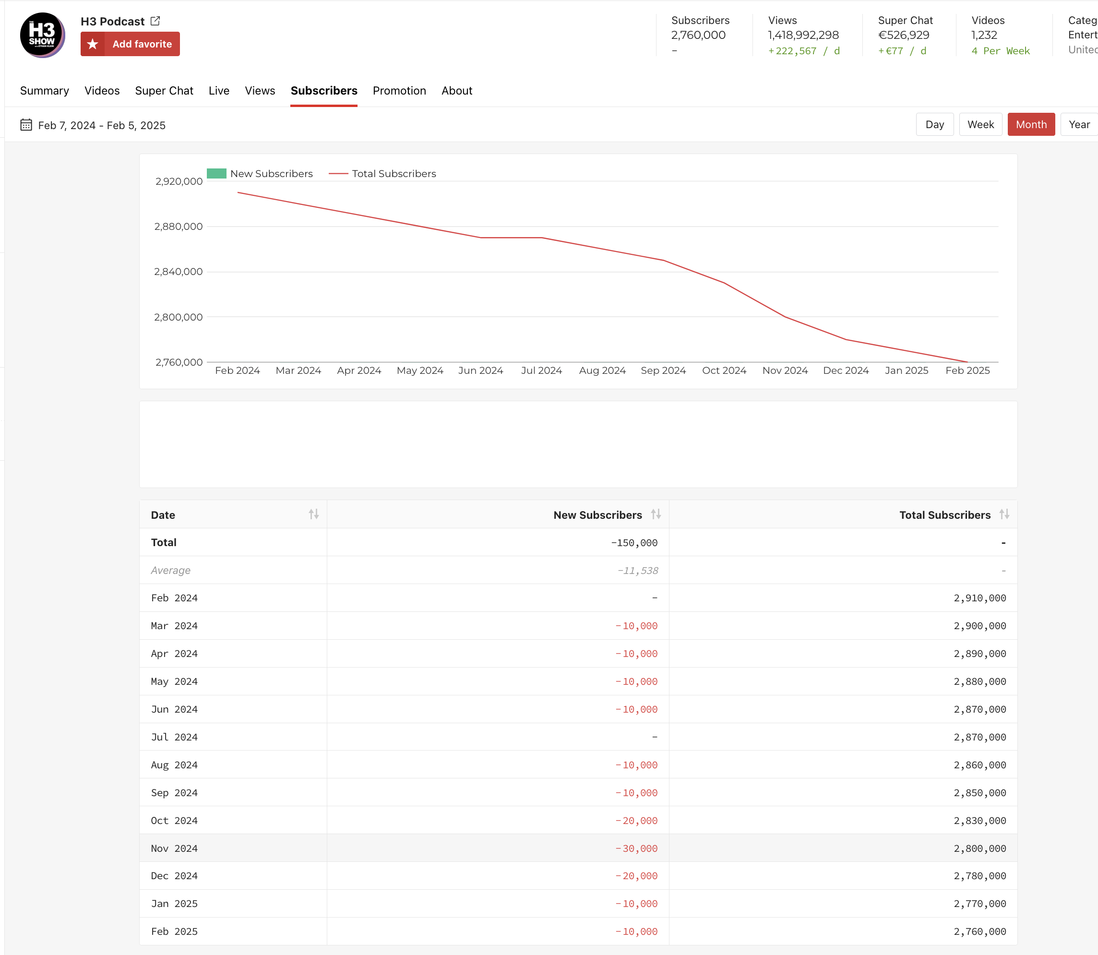Select the Month interval button

tap(1031, 124)
